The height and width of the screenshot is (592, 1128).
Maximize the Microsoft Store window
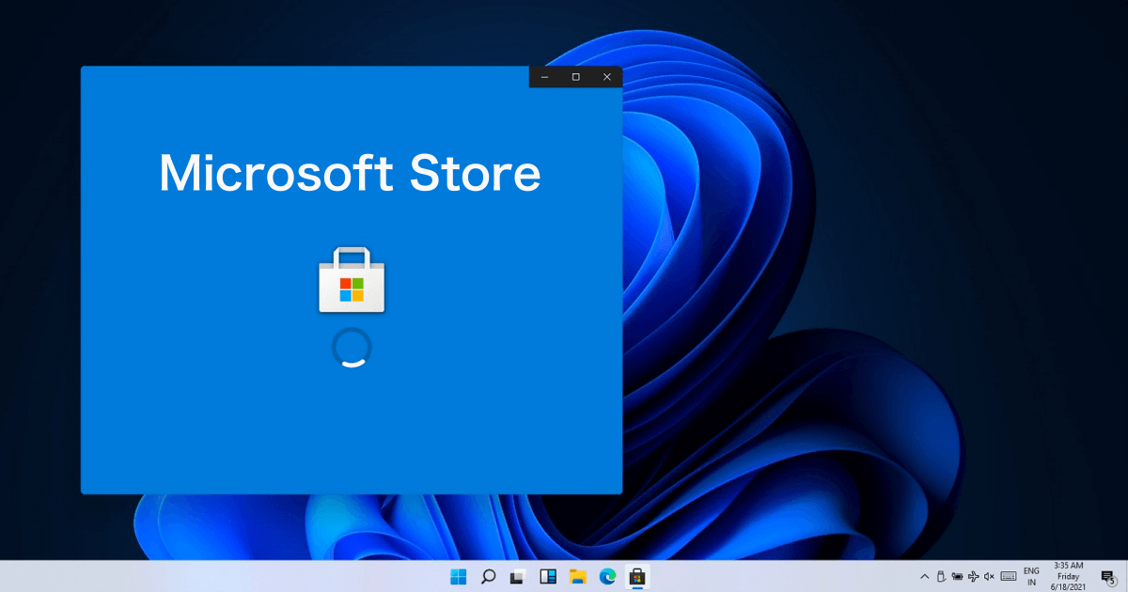[575, 77]
